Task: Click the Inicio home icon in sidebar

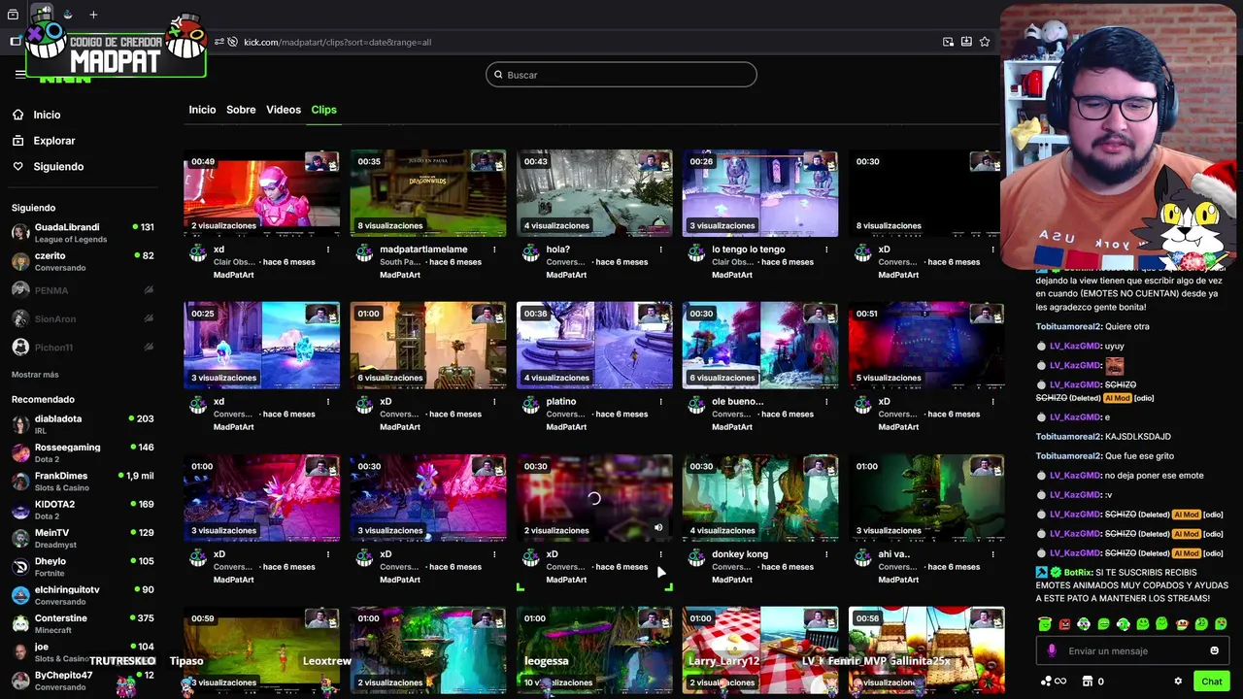Action: pyautogui.click(x=18, y=115)
